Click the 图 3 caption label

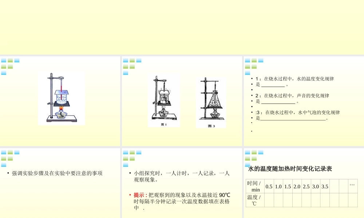[x=211, y=126]
